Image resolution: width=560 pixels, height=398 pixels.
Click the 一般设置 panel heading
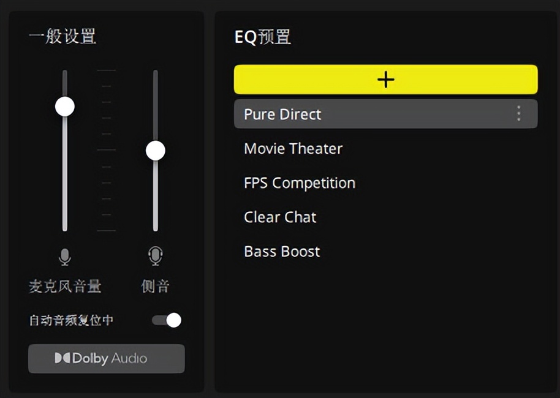[62, 37]
